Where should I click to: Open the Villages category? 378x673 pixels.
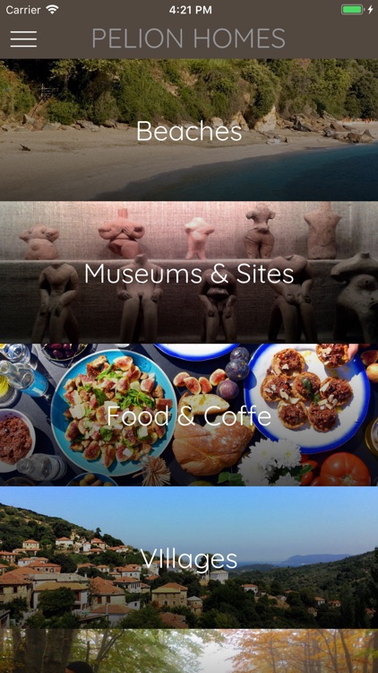[x=189, y=557]
